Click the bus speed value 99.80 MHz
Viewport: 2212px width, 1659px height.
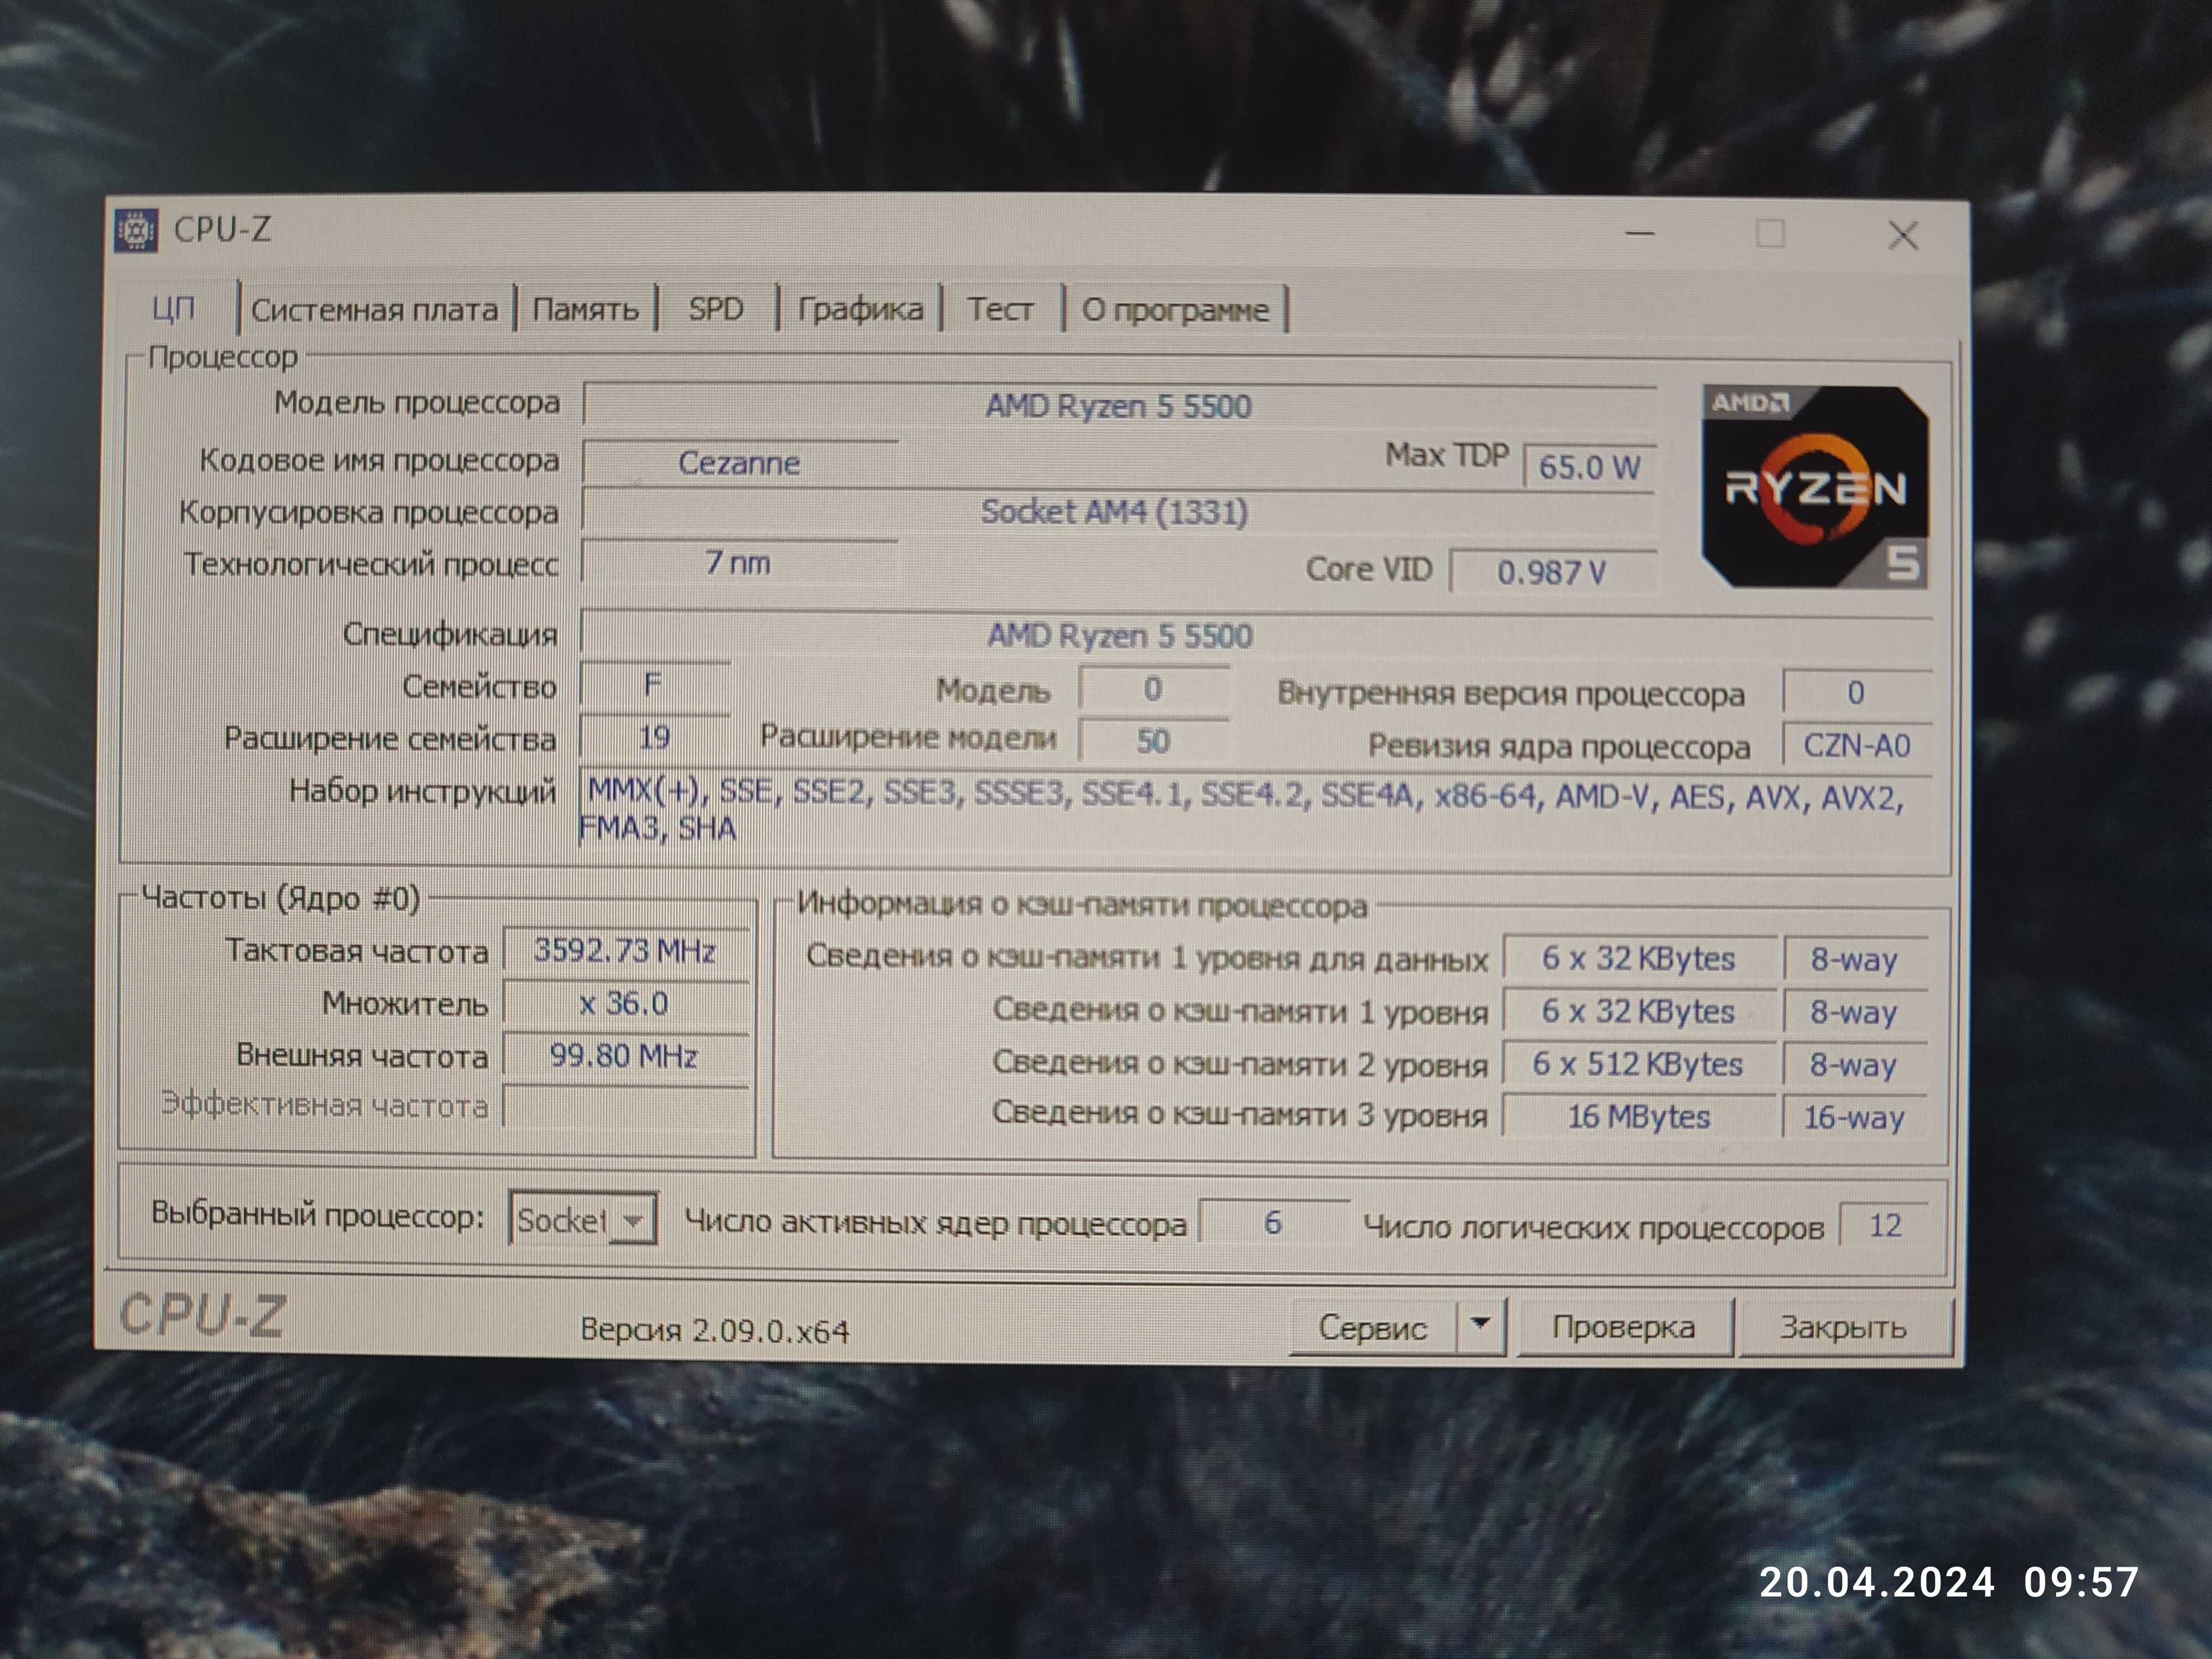click(625, 1056)
